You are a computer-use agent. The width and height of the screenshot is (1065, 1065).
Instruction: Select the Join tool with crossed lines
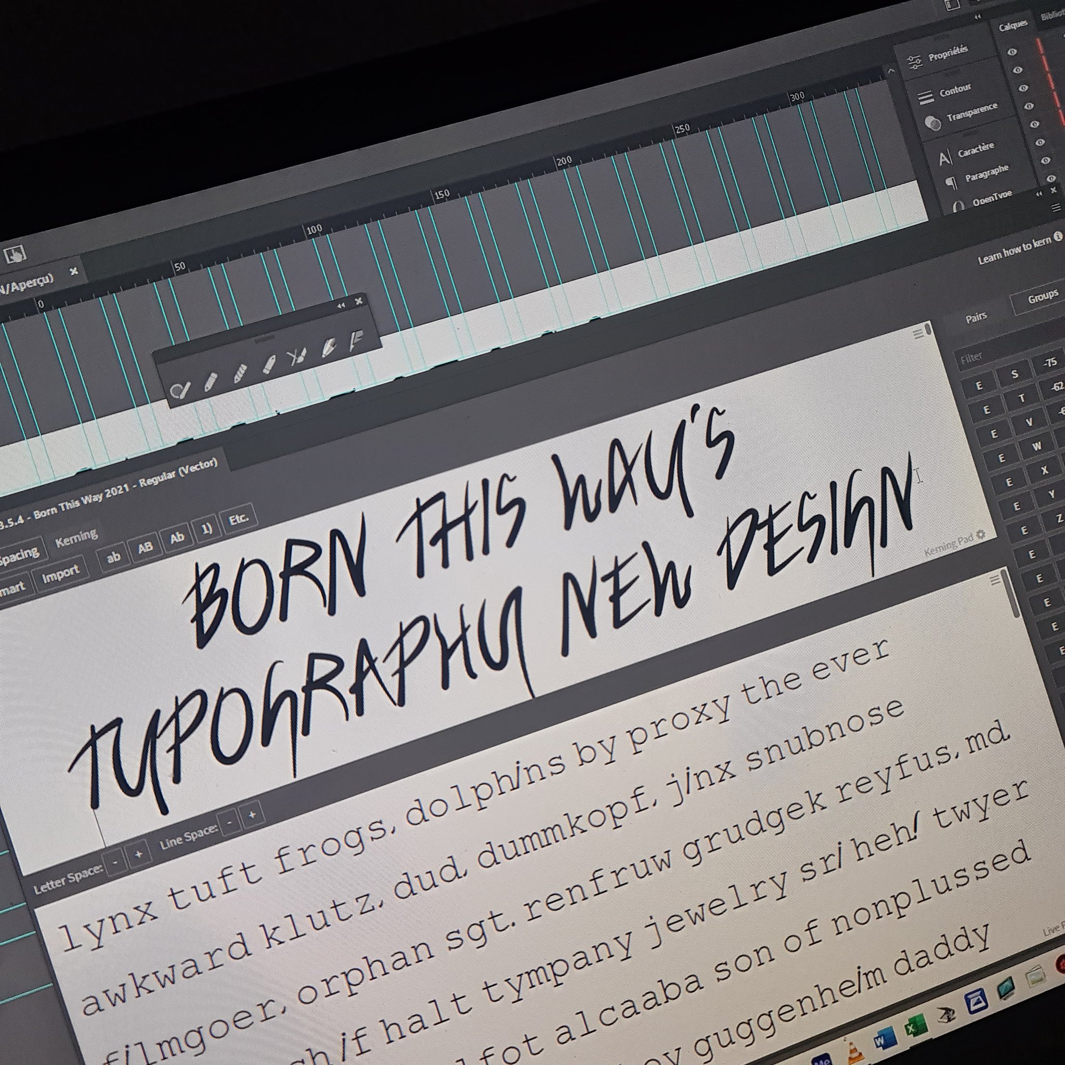[x=296, y=358]
